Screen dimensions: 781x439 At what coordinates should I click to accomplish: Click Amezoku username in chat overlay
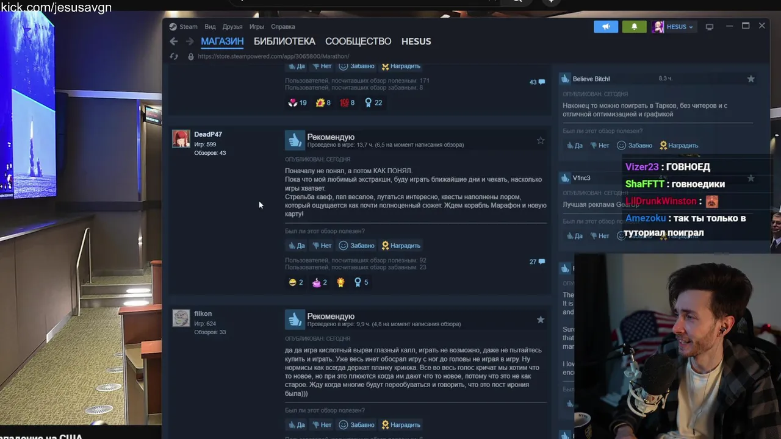[x=646, y=218]
